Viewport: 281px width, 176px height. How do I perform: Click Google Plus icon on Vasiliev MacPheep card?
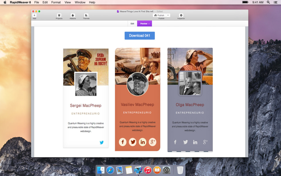pos(153,142)
